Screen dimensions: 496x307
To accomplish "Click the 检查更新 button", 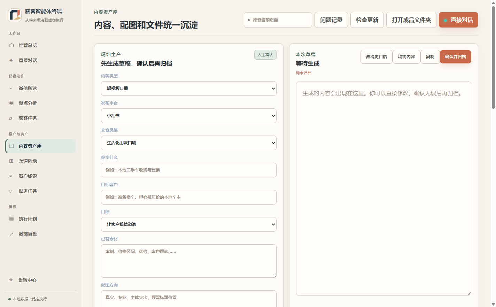I will pos(367,20).
